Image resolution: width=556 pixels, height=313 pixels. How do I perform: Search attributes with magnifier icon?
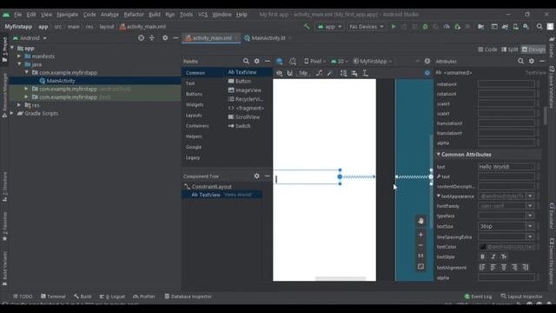520,61
